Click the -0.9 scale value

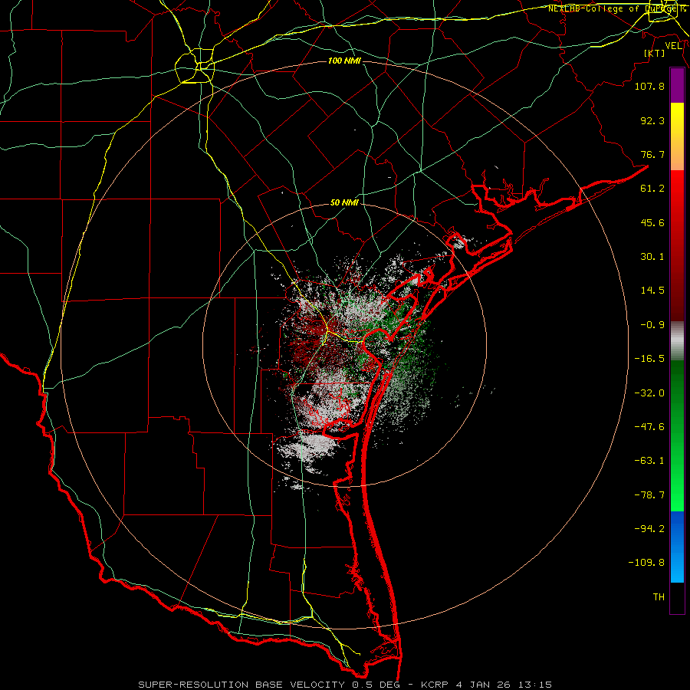[x=652, y=325]
